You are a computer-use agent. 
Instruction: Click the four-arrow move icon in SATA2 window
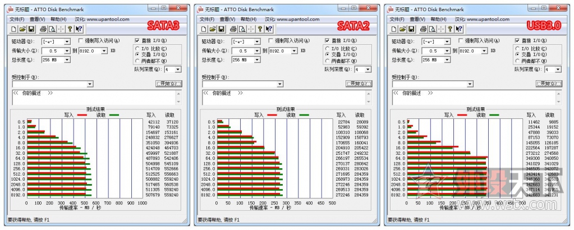point(251,29)
